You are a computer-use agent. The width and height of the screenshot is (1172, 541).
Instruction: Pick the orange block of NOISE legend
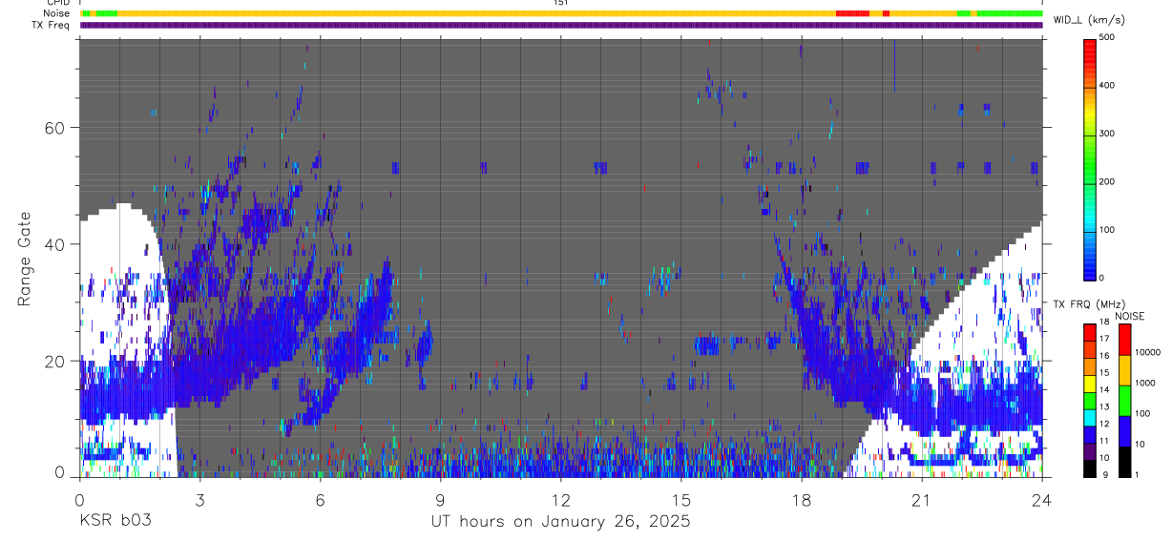(1124, 370)
